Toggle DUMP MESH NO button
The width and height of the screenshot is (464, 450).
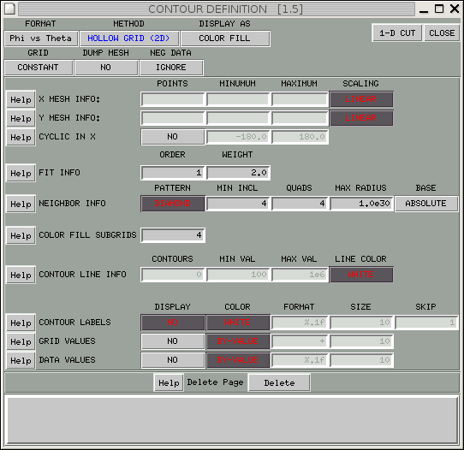[x=106, y=68]
